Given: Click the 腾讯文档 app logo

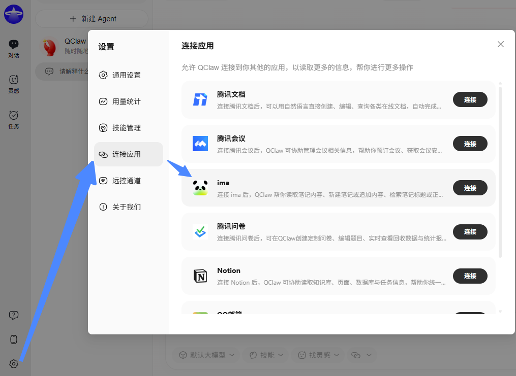Looking at the screenshot, I should pyautogui.click(x=200, y=99).
